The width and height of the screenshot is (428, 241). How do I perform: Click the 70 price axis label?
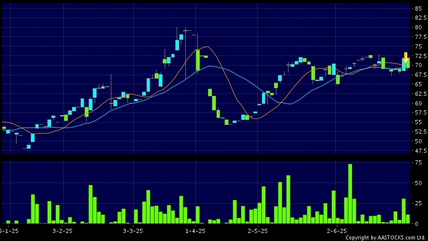click(x=418, y=66)
